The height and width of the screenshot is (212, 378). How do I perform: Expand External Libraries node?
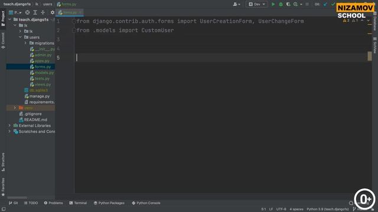(9, 125)
